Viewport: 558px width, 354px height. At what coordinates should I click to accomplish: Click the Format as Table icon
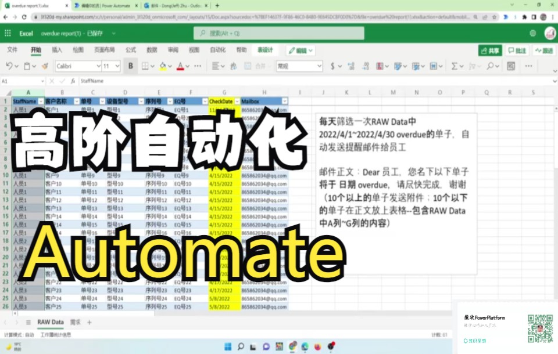[398, 66]
